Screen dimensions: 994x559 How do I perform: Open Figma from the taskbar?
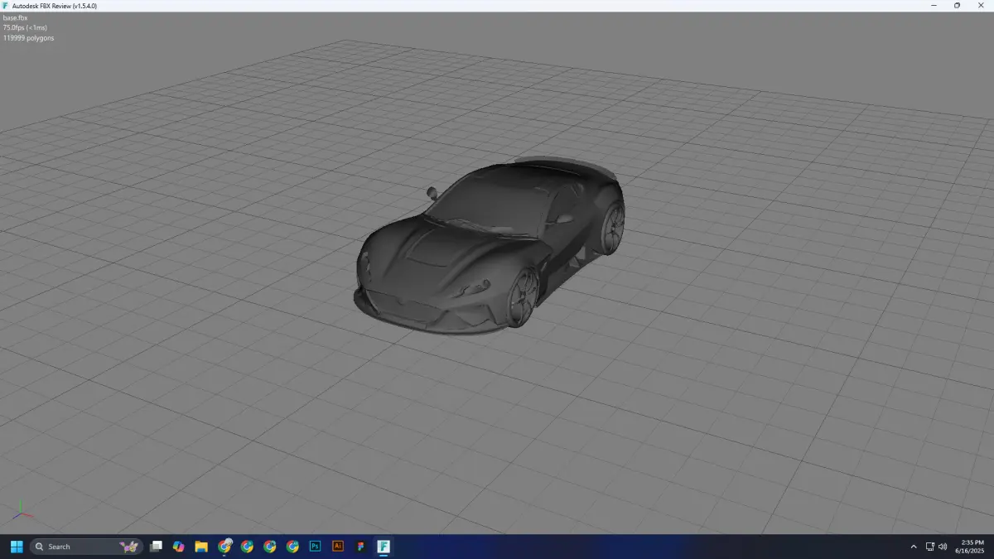pyautogui.click(x=360, y=547)
